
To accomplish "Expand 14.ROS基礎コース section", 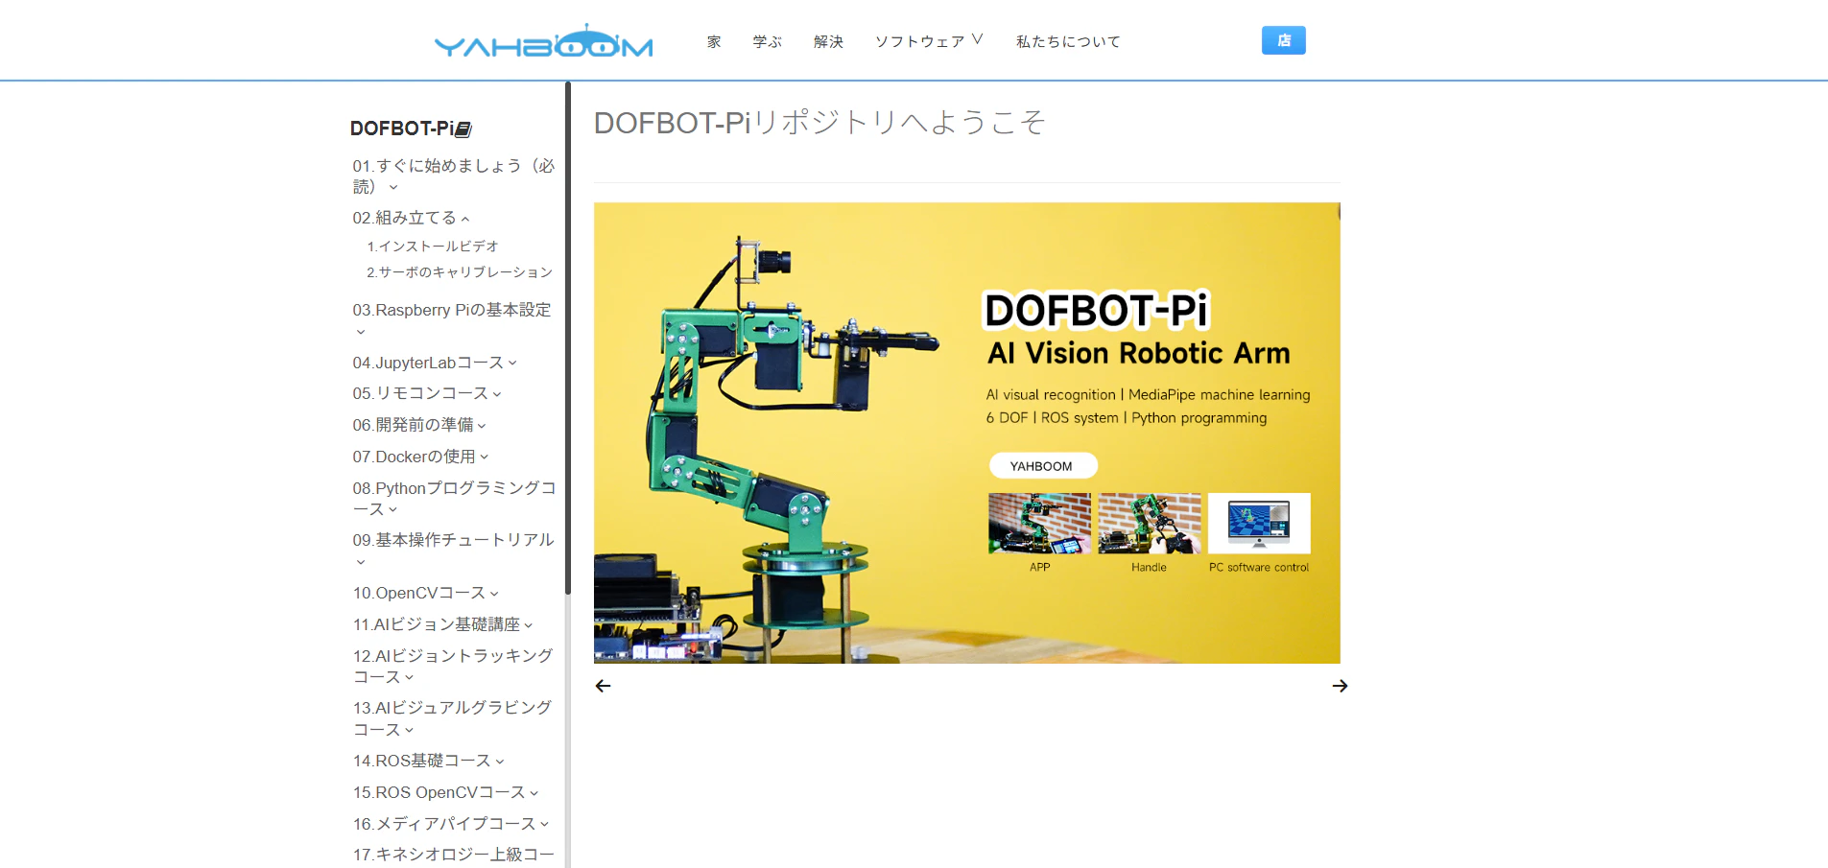I will (x=428, y=761).
